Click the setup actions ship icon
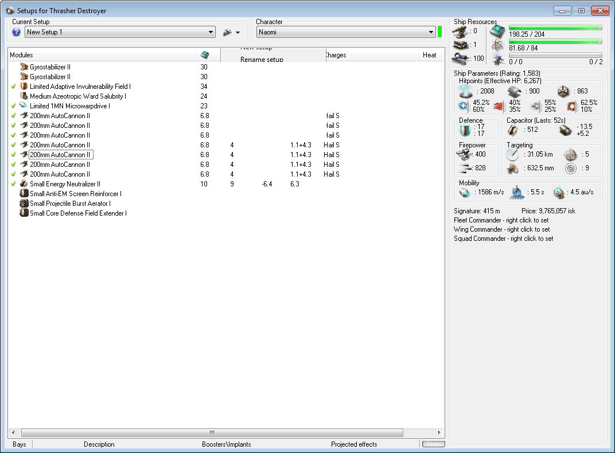Viewport: 615px width, 453px height. [227, 33]
